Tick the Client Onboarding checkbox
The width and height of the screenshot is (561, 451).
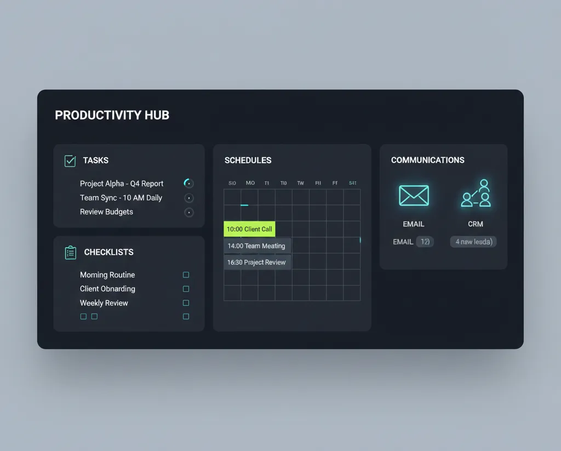click(186, 289)
